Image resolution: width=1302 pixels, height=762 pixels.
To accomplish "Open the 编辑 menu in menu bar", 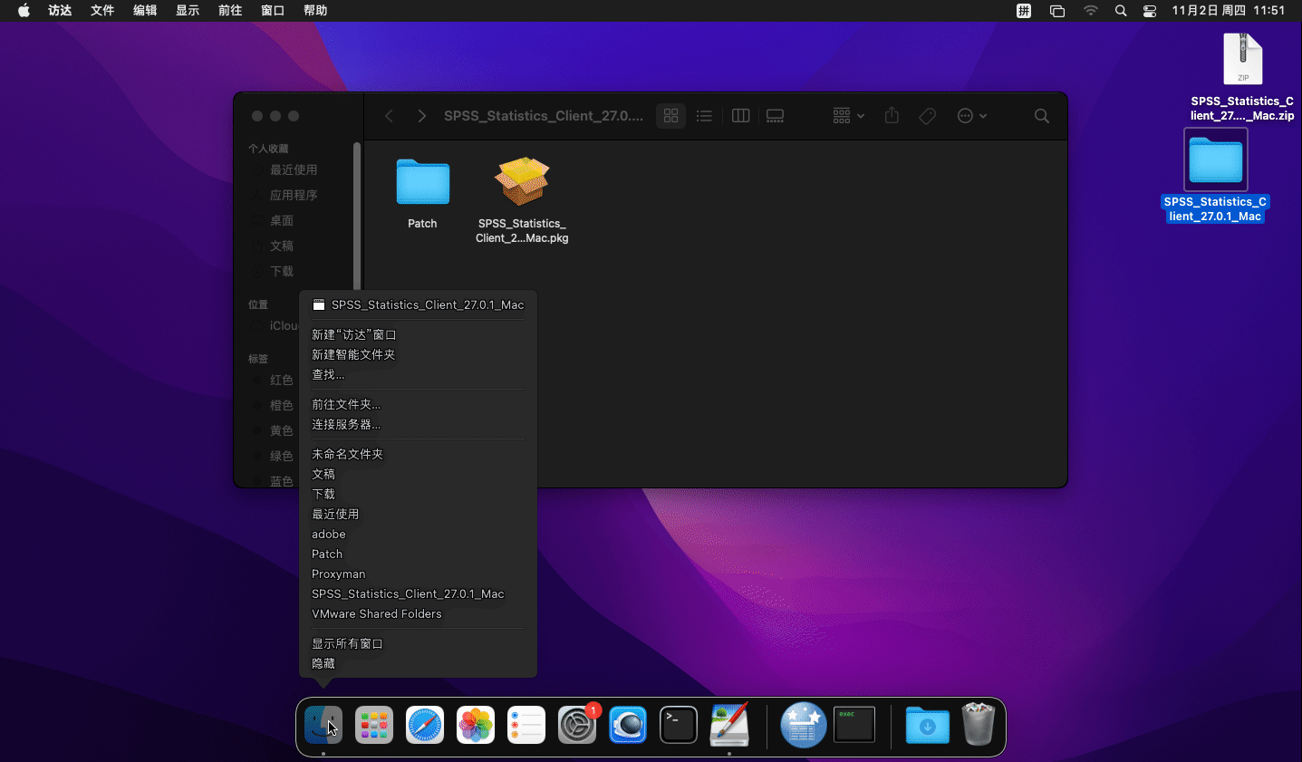I will pyautogui.click(x=145, y=11).
